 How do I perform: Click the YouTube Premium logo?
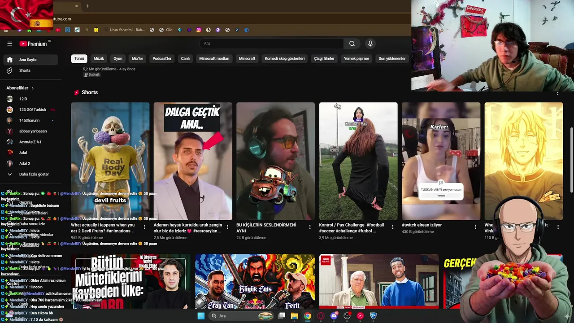[34, 44]
